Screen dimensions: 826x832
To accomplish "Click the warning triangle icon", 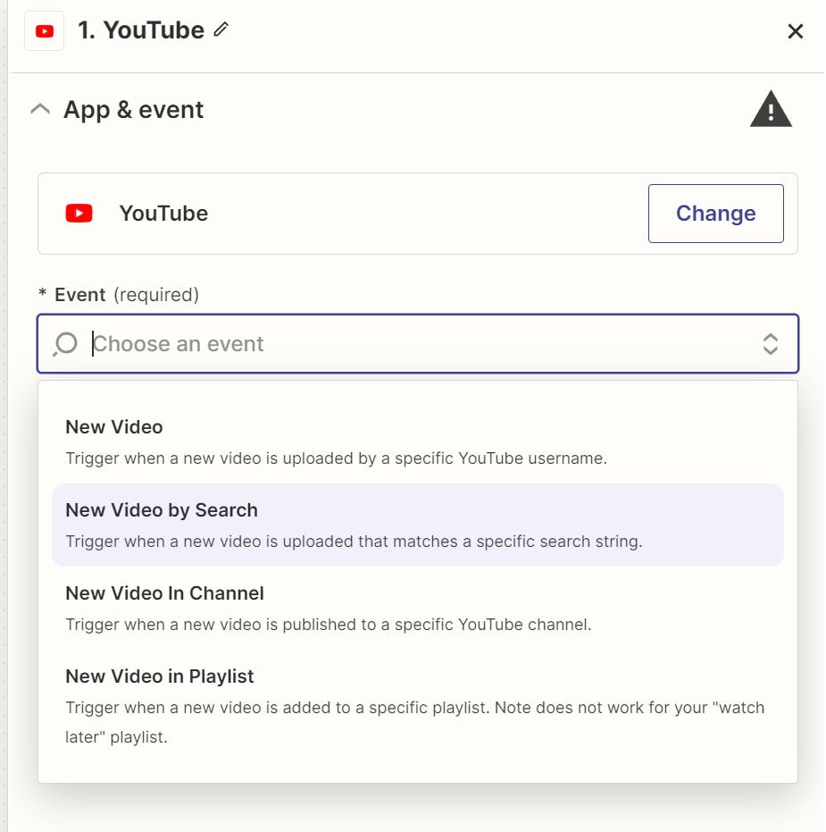I will coord(771,111).
